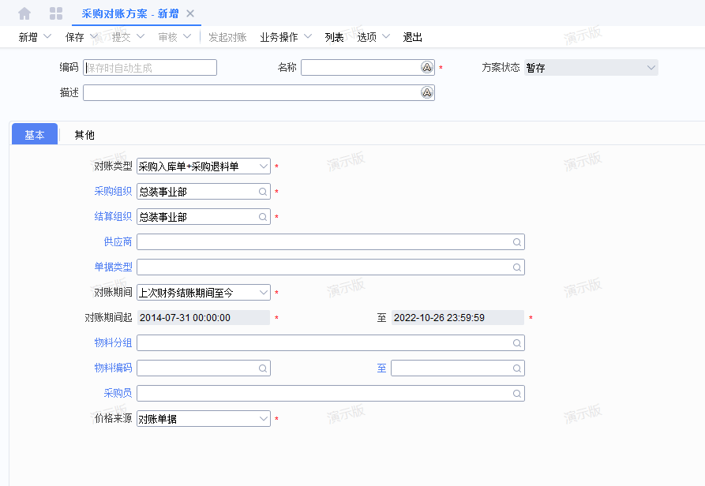Image resolution: width=705 pixels, height=486 pixels.
Task: Switch to the 其他 tab
Action: [x=84, y=134]
